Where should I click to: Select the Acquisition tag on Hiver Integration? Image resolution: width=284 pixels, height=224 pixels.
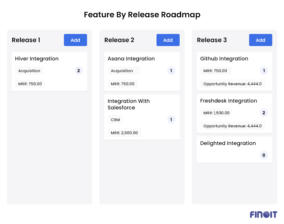point(29,71)
